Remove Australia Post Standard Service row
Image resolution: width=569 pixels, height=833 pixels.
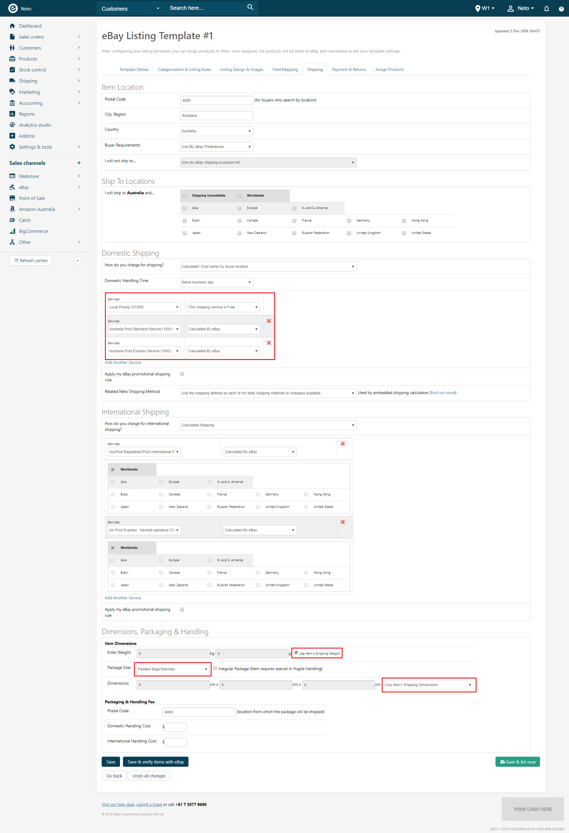pos(269,321)
